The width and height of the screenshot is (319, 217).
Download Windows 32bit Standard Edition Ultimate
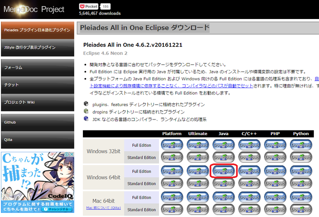[x=198, y=157]
